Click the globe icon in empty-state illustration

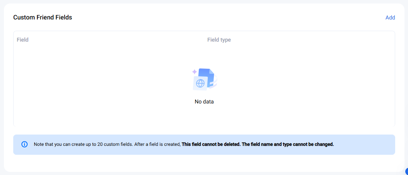point(200,83)
